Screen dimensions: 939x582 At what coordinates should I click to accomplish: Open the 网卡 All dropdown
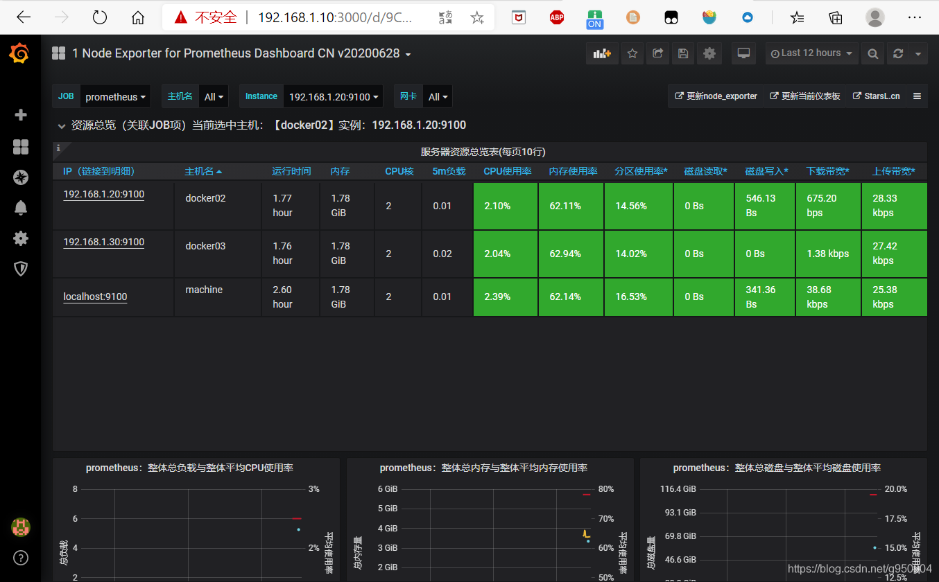(438, 97)
